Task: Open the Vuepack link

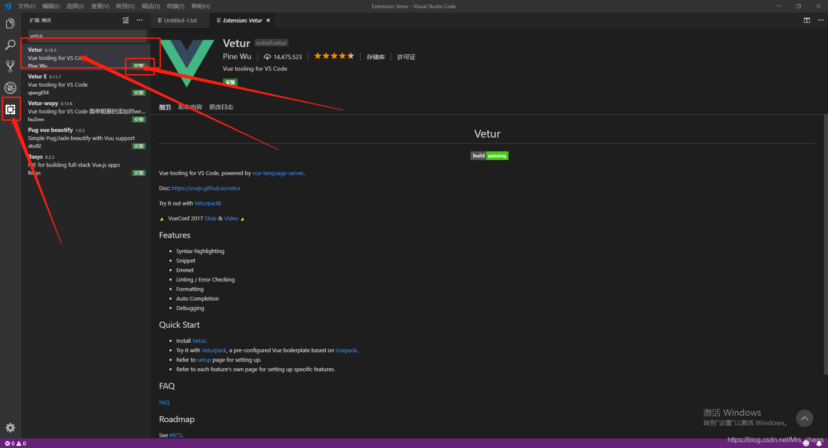Action: click(346, 350)
